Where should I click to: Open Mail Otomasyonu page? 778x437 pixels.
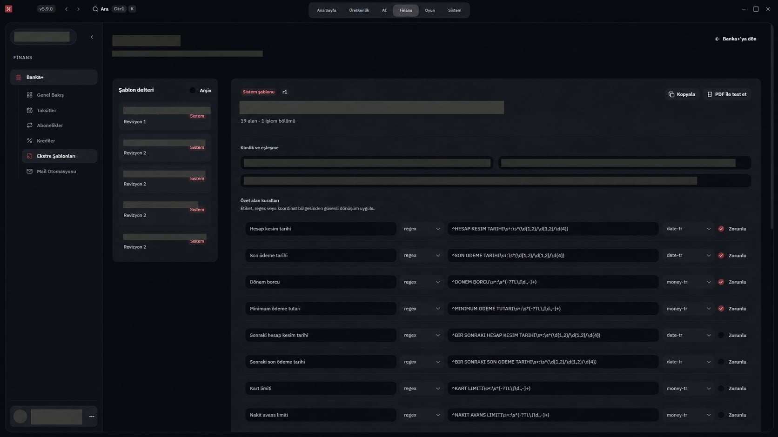[60, 172]
